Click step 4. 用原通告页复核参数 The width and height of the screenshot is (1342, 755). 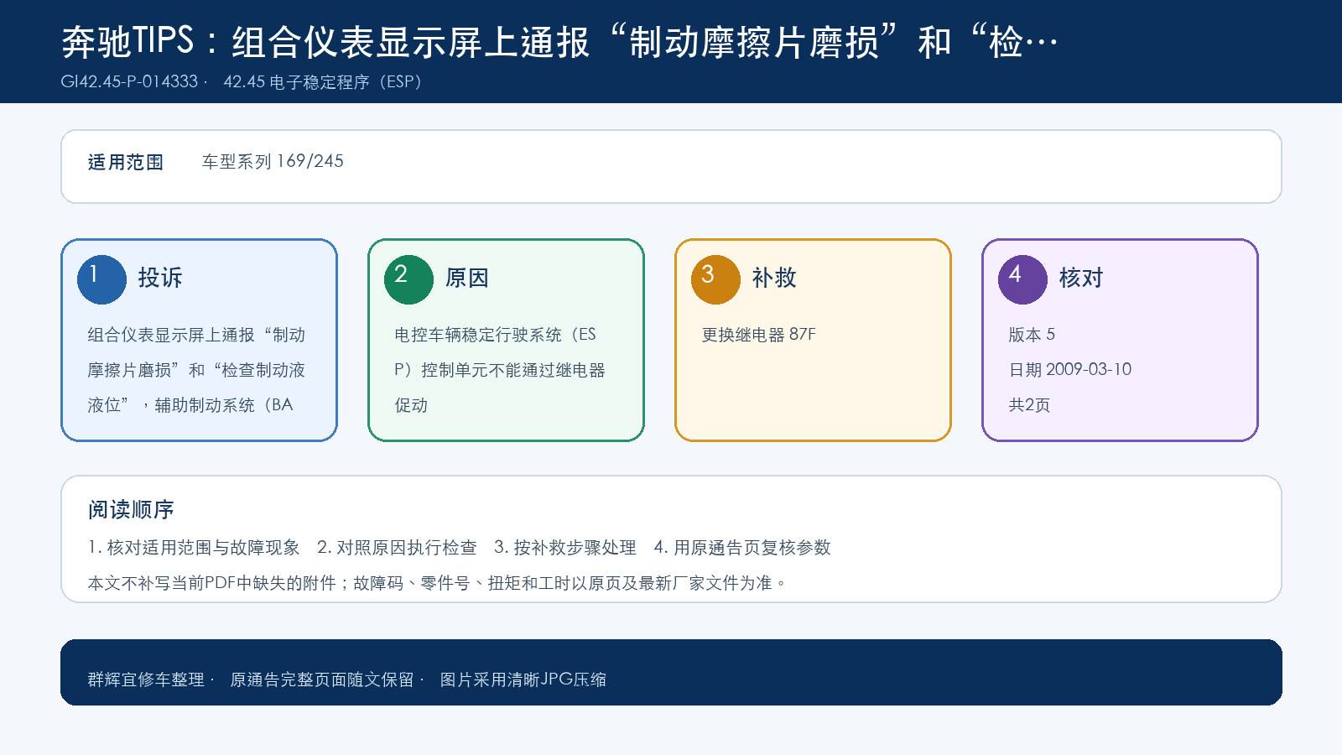(x=742, y=548)
